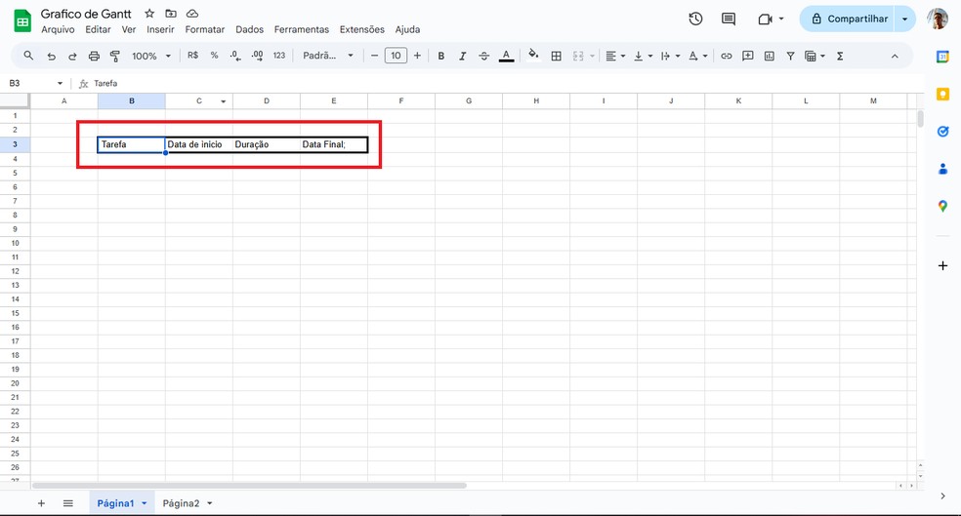The height and width of the screenshot is (516, 961).
Task: Redo the last action
Action: [72, 56]
